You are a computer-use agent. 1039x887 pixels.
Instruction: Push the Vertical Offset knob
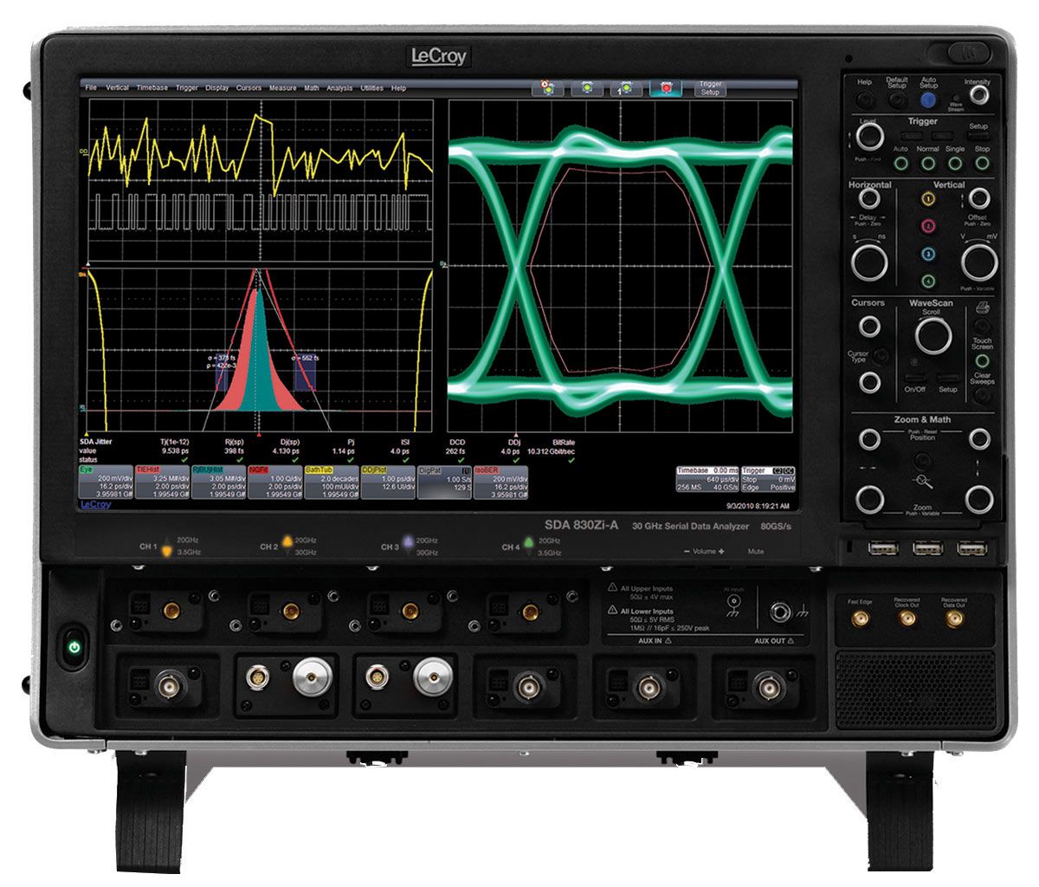pos(978,199)
